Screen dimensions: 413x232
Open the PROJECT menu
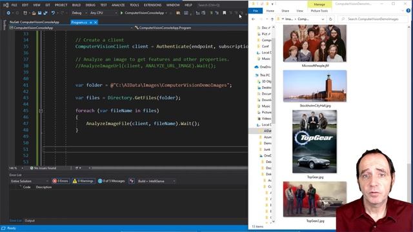tap(61, 5)
